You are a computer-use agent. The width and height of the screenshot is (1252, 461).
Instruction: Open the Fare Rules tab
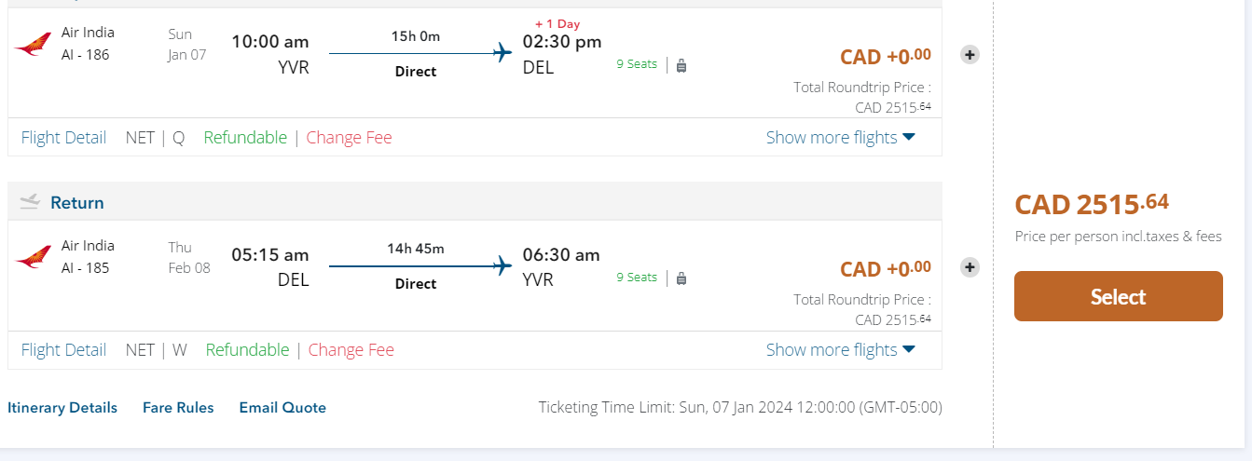(x=178, y=408)
